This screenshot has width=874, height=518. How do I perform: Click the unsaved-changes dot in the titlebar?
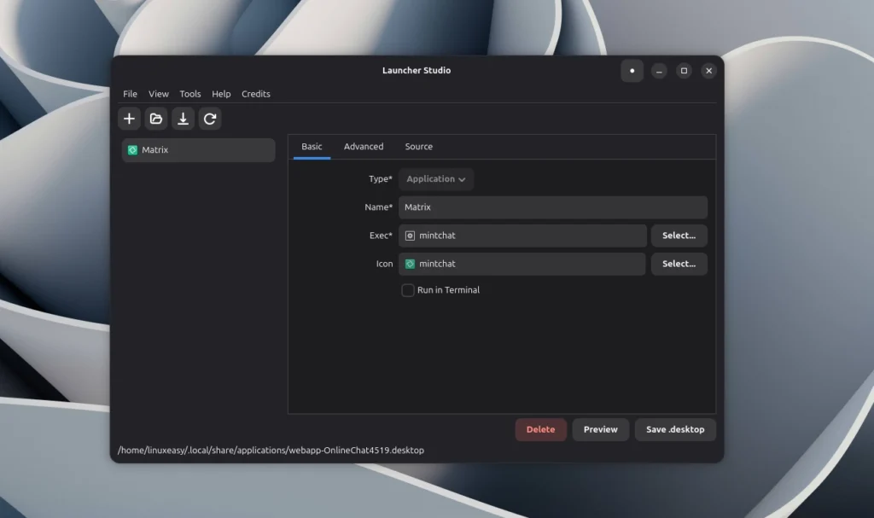[x=632, y=71]
